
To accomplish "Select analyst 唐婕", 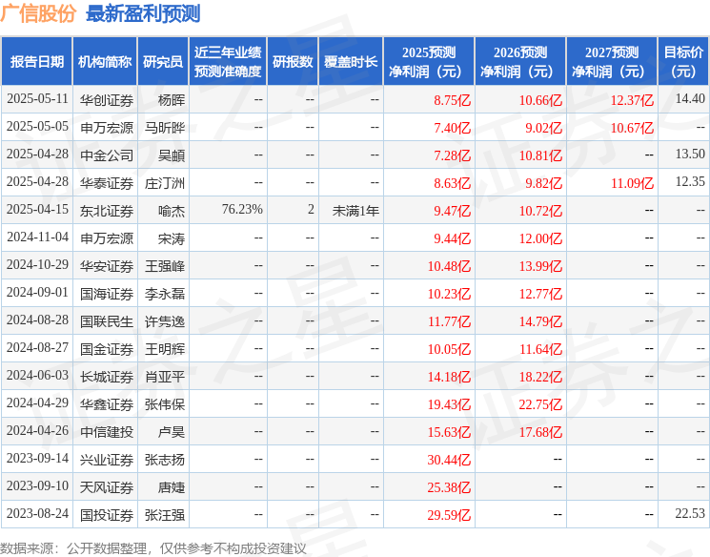I will [x=172, y=487].
